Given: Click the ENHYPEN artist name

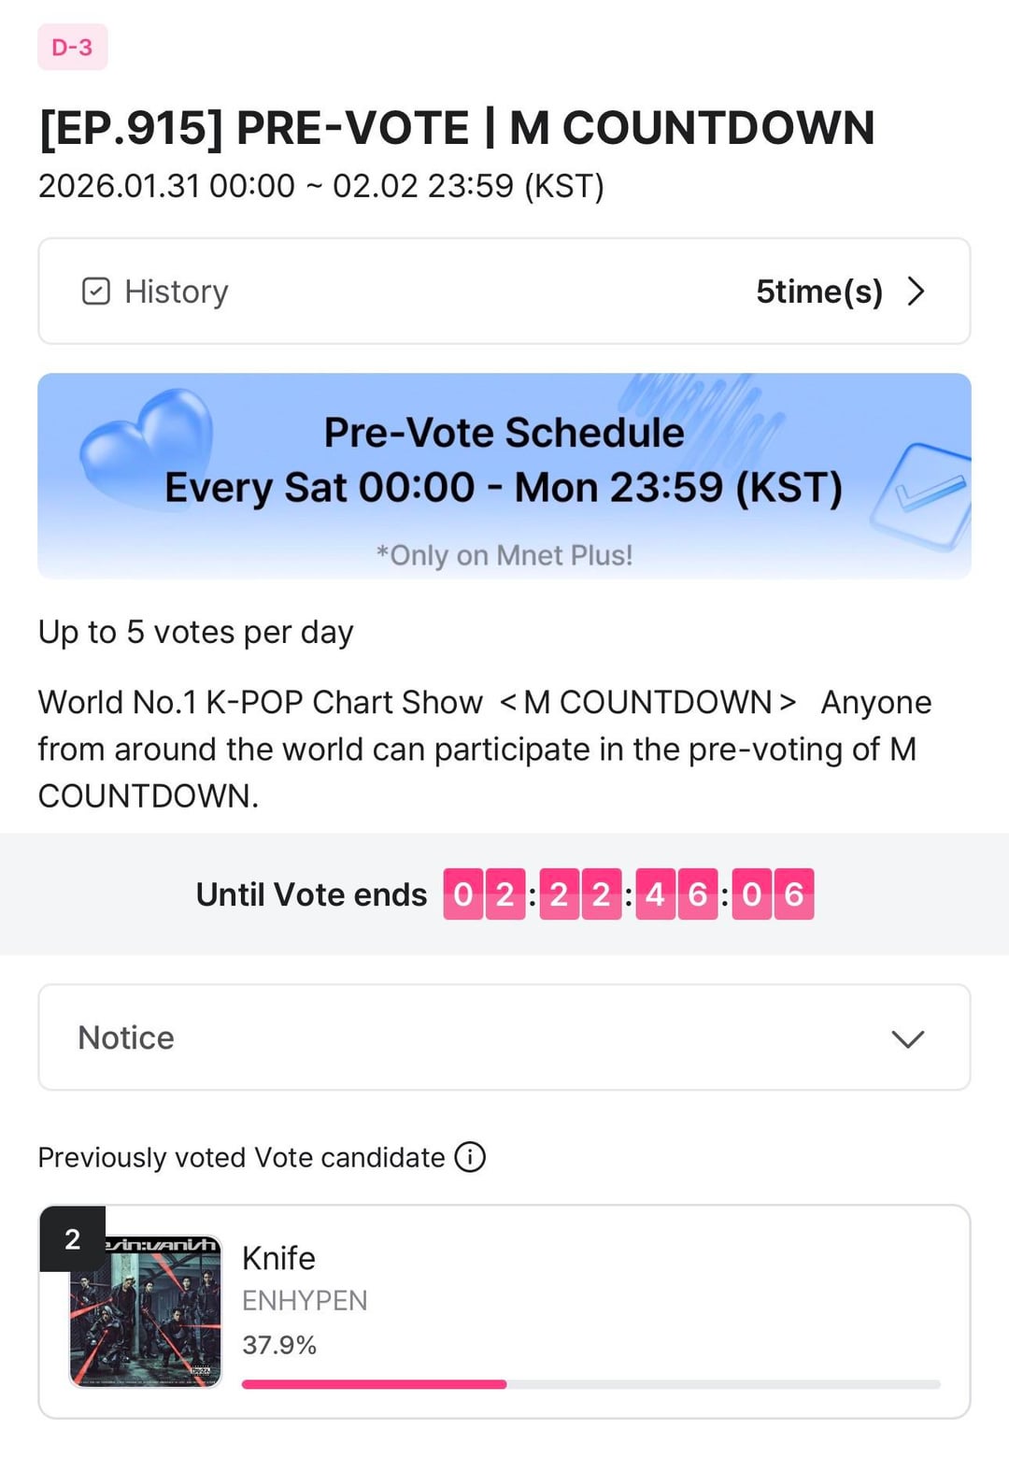Looking at the screenshot, I should click(305, 1300).
